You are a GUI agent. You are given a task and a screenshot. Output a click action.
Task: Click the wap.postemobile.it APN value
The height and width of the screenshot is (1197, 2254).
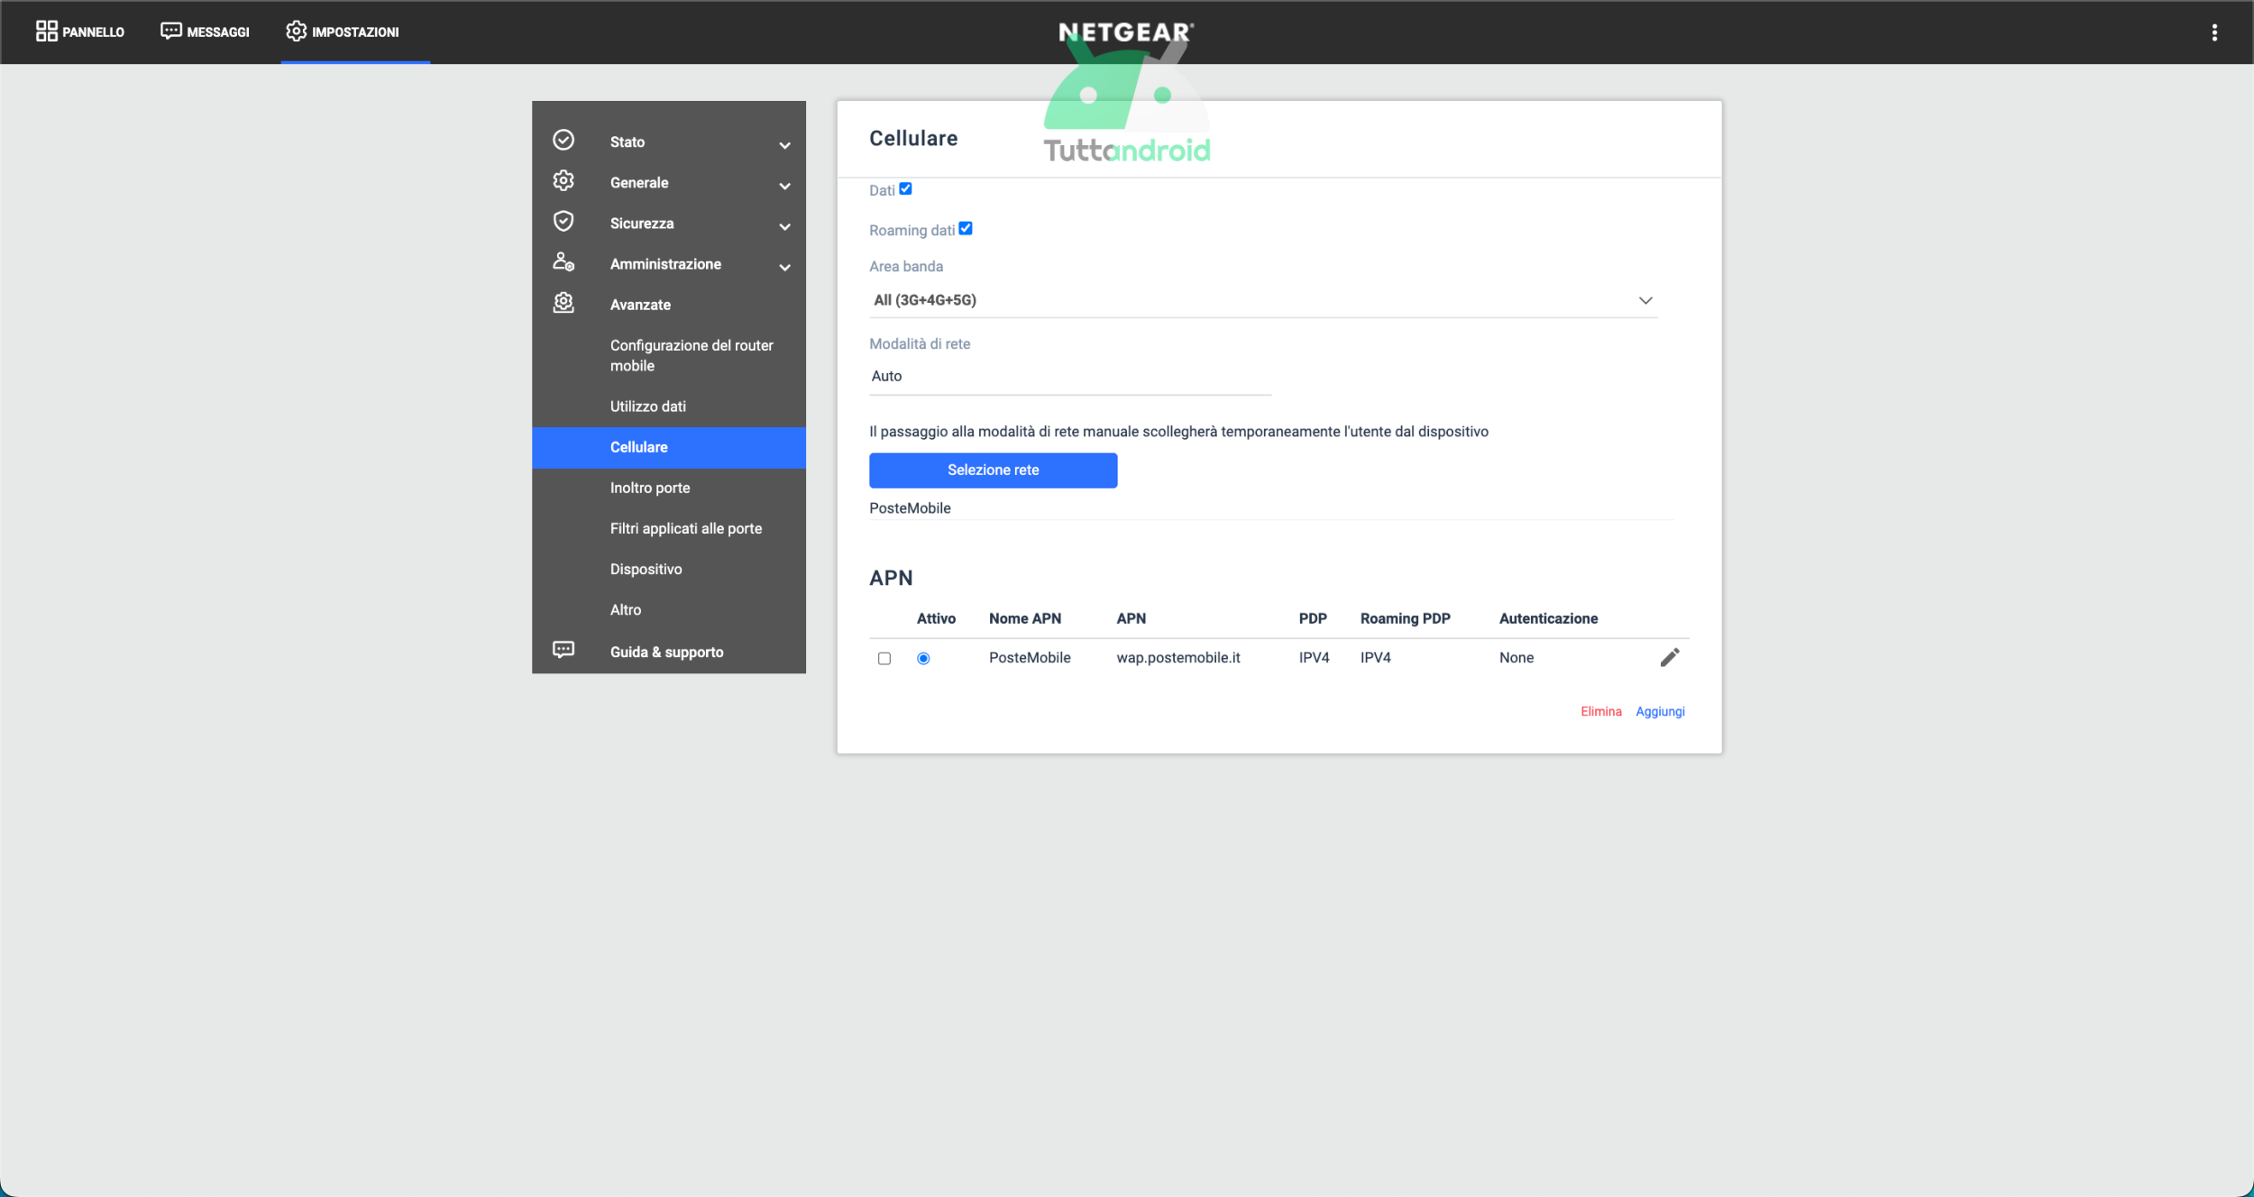click(x=1178, y=658)
